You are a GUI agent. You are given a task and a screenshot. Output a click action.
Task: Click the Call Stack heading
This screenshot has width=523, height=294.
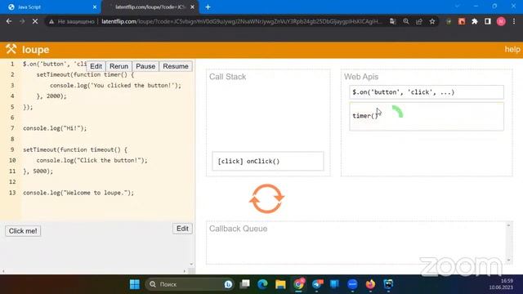pyautogui.click(x=227, y=77)
